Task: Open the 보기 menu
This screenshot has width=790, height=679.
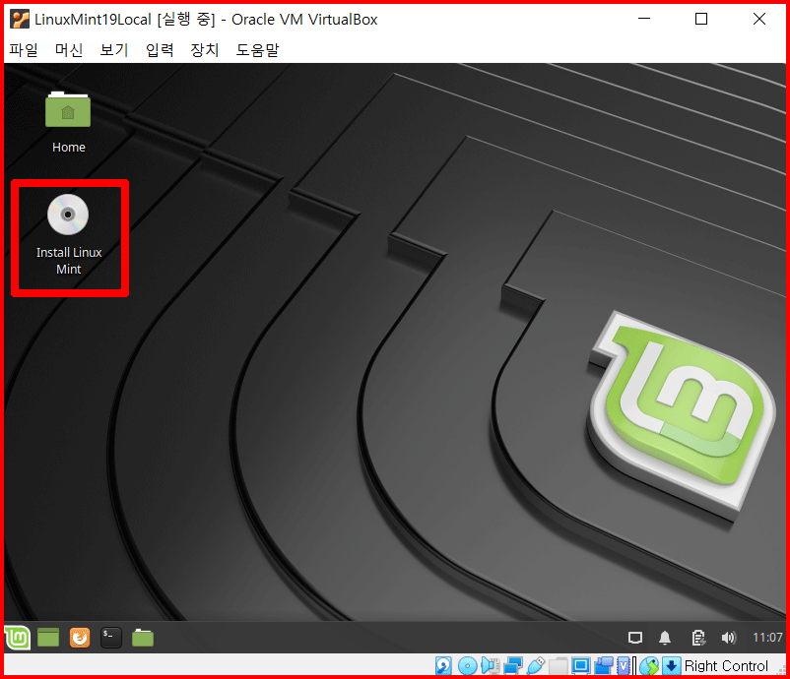Action: point(114,50)
